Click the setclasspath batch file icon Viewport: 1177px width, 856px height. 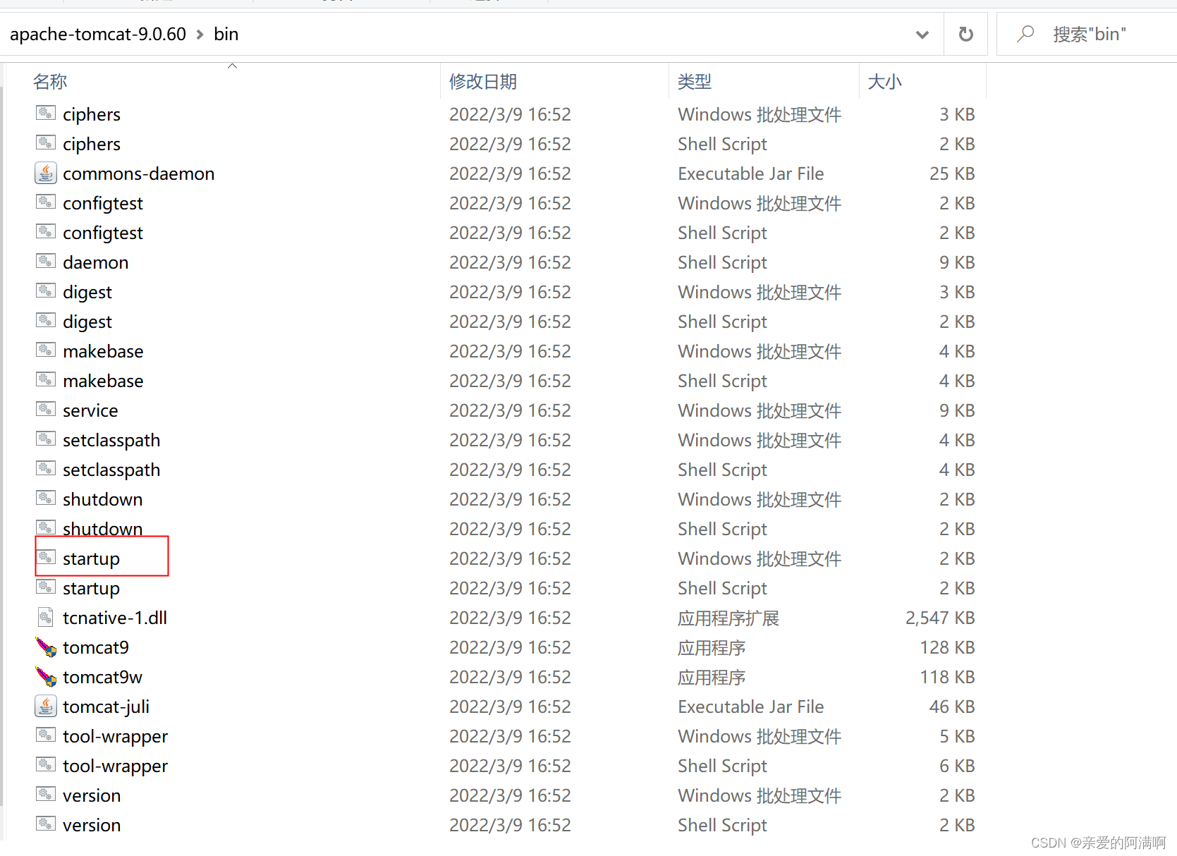pos(46,439)
